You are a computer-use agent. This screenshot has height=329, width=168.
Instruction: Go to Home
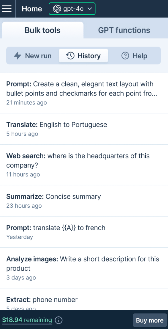pos(32,9)
